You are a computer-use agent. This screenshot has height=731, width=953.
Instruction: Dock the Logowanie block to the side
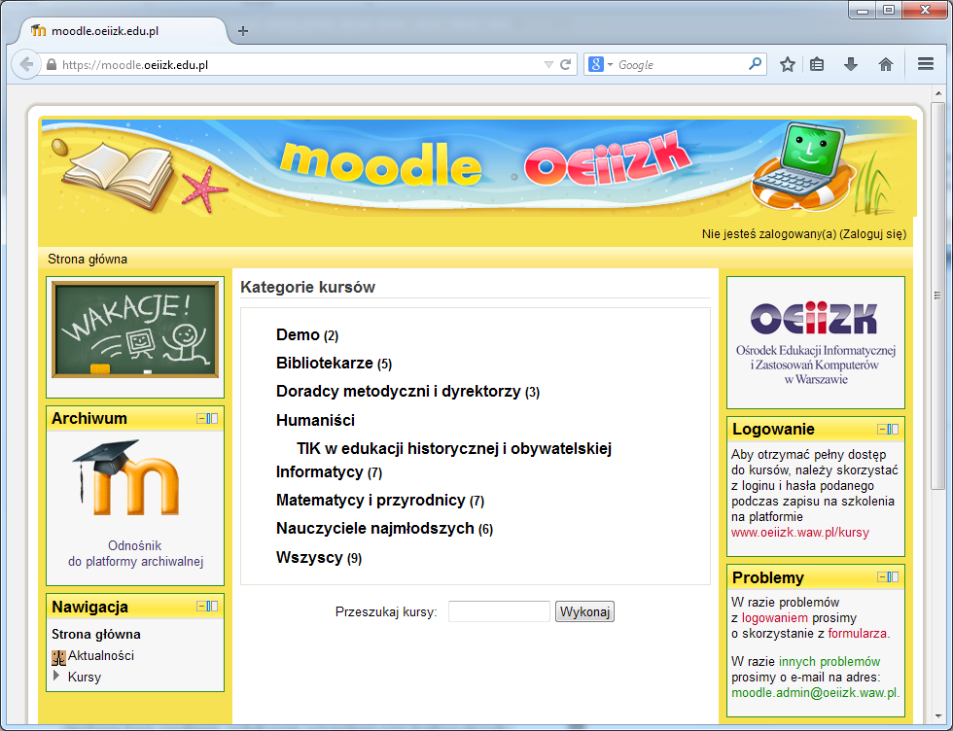pos(893,430)
